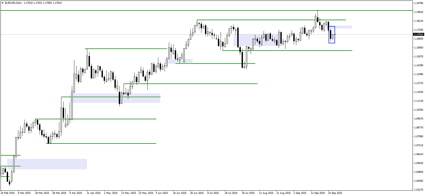Click price label 1.04850 on the scale
425x196 pixels.
tap(419, 172)
